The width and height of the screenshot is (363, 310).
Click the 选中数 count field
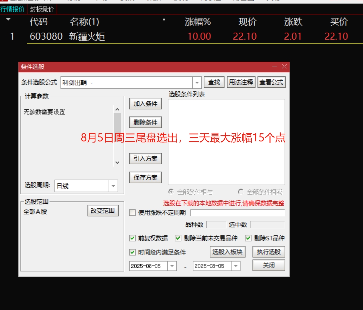(268, 225)
